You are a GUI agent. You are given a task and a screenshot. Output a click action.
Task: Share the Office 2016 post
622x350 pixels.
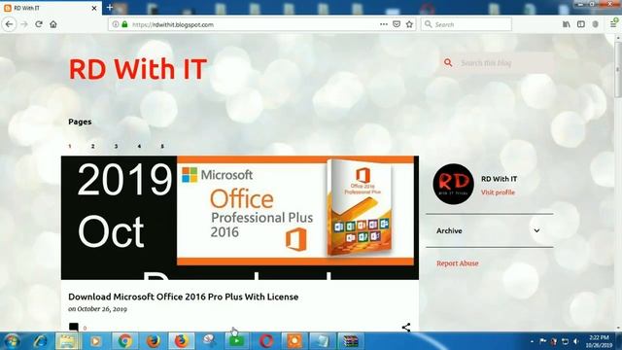406,328
